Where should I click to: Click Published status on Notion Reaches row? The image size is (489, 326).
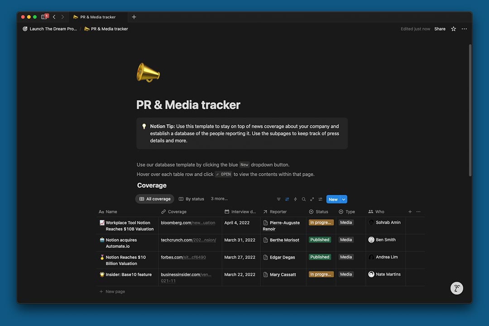pyautogui.click(x=320, y=257)
